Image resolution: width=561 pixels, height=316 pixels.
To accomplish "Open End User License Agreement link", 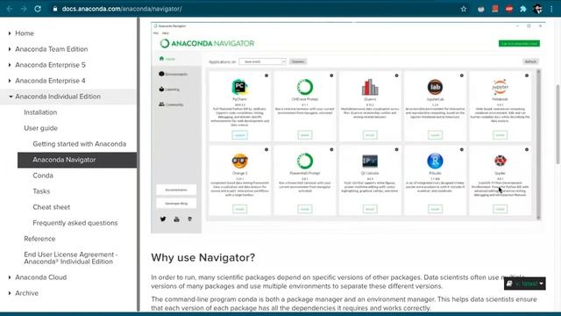I will (71, 258).
